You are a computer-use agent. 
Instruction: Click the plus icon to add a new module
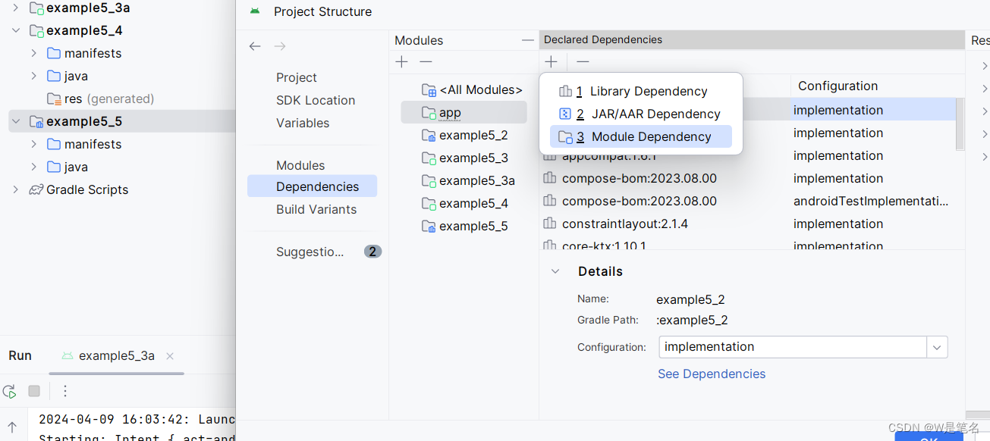click(401, 61)
